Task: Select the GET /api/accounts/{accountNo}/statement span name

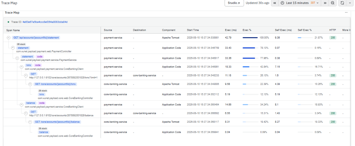Action: coord(36,38)
